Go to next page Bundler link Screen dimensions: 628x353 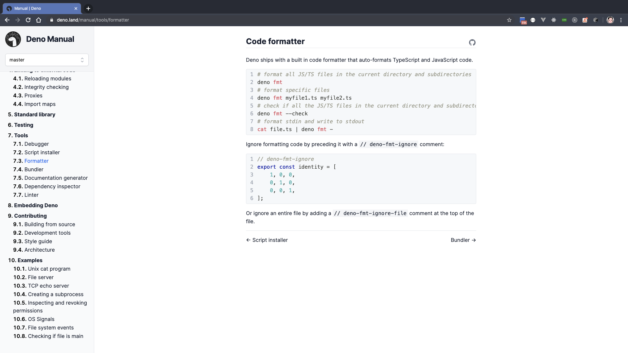(x=463, y=240)
